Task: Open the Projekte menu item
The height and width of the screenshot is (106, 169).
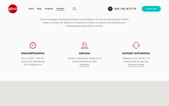Action: point(49,9)
